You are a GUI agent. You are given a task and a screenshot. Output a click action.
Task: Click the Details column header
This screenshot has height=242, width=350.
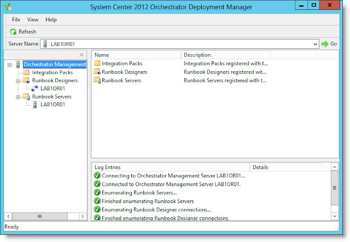click(x=286, y=167)
